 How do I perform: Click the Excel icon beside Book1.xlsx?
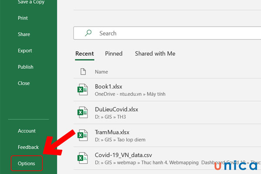point(82,90)
